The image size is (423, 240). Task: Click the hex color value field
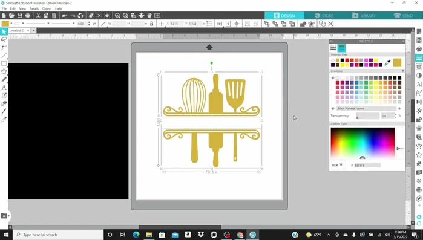pyautogui.click(x=367, y=166)
